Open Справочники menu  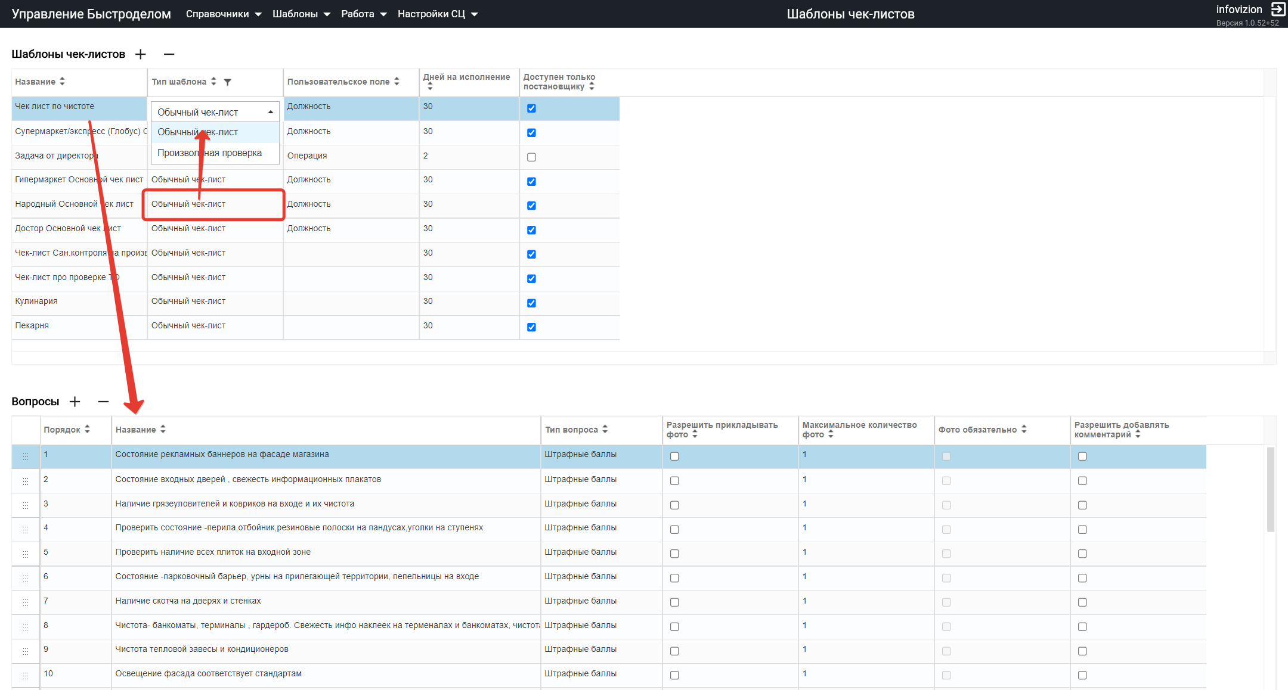pyautogui.click(x=224, y=14)
